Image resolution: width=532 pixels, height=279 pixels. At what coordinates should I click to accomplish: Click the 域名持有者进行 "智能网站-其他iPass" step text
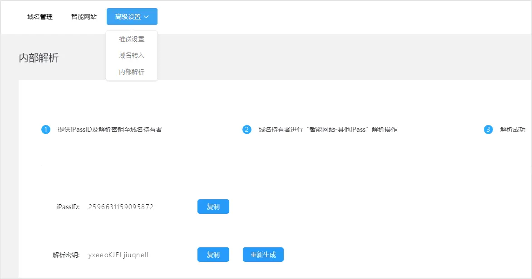[x=328, y=130]
